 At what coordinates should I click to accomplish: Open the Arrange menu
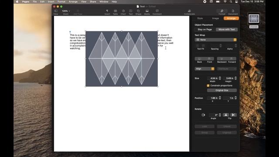(73, 2)
